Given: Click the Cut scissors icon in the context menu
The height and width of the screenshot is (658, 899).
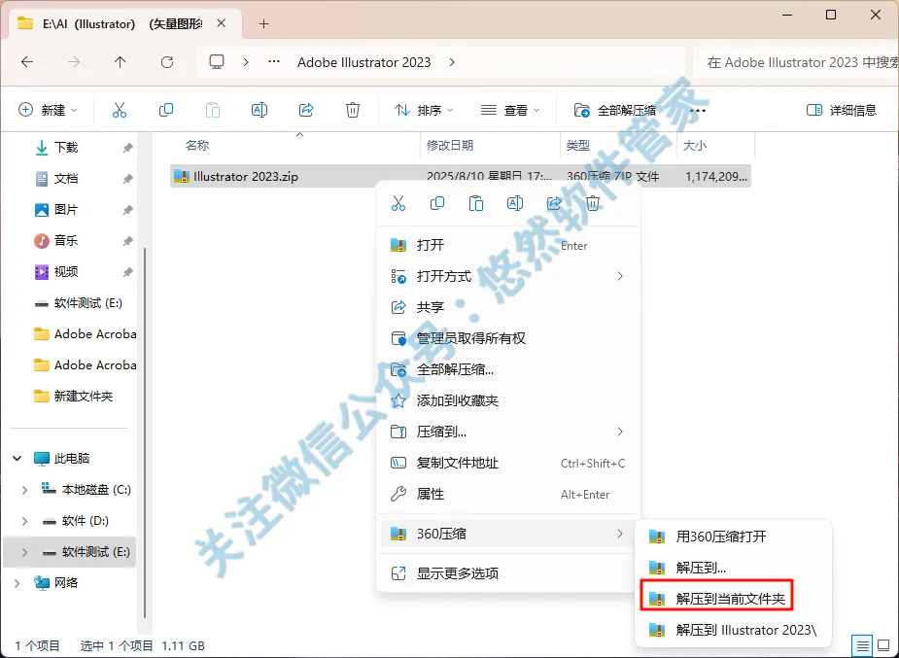Looking at the screenshot, I should click(398, 203).
